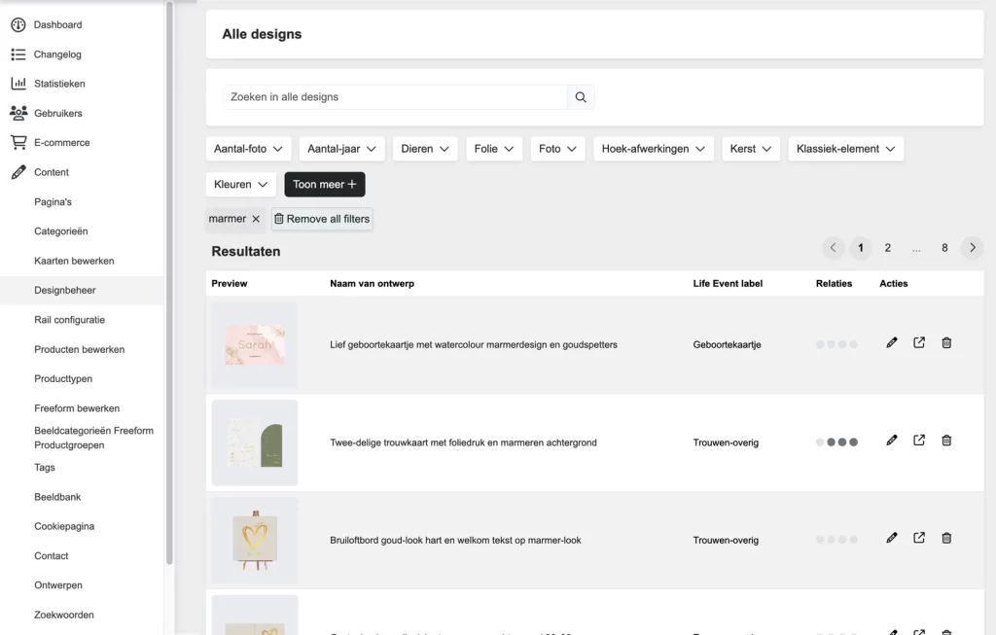Screen dimensions: 996x635
Task: Select Designbeheer in the sidebar
Action: 62,290
